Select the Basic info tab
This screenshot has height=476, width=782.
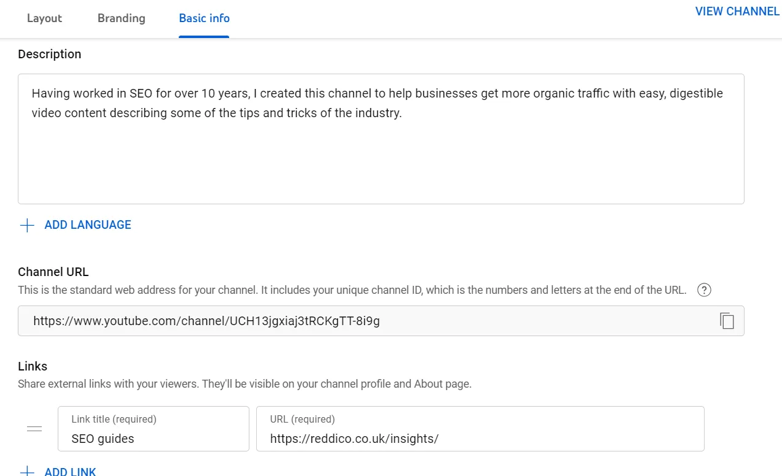coord(204,18)
